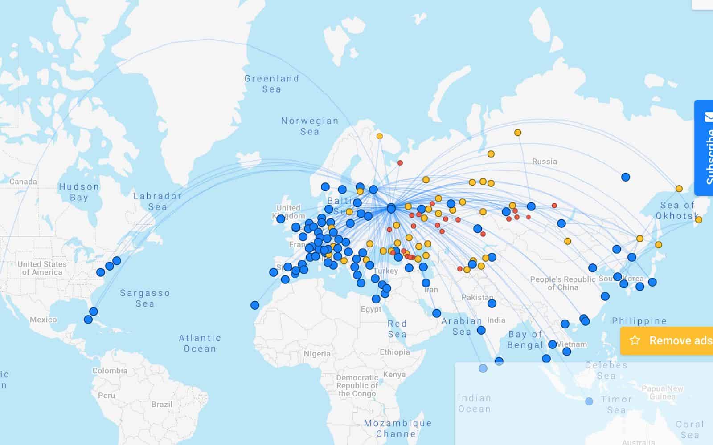Click the yellow Remove ads button
This screenshot has height=445, width=713.
pyautogui.click(x=667, y=341)
